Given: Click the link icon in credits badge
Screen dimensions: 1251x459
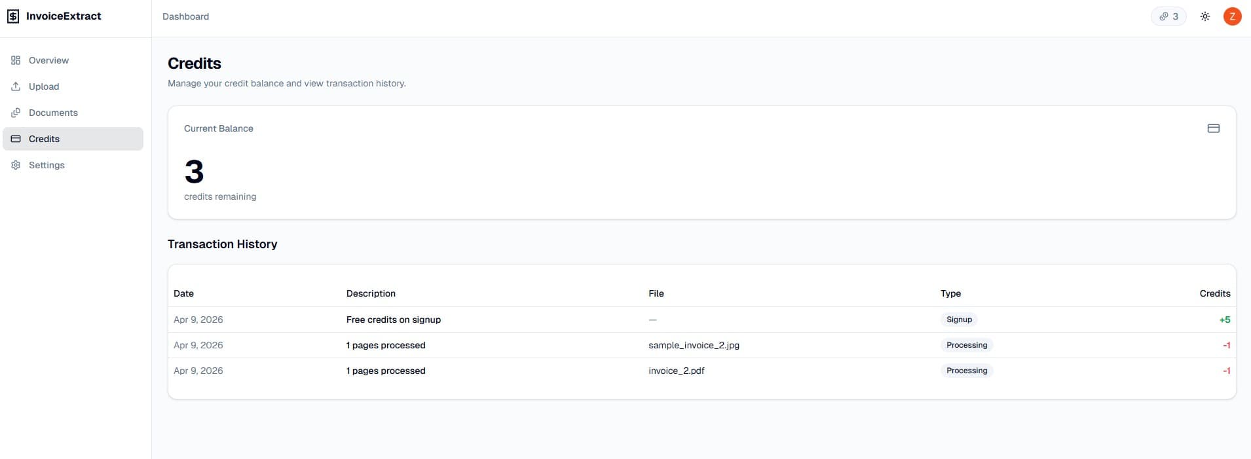Looking at the screenshot, I should point(1163,16).
